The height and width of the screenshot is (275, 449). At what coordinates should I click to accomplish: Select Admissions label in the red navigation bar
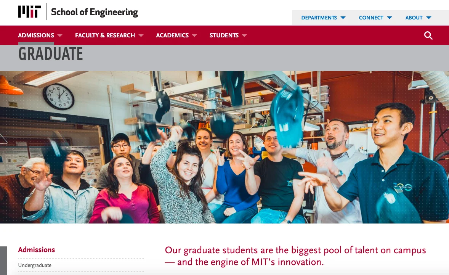coord(36,35)
